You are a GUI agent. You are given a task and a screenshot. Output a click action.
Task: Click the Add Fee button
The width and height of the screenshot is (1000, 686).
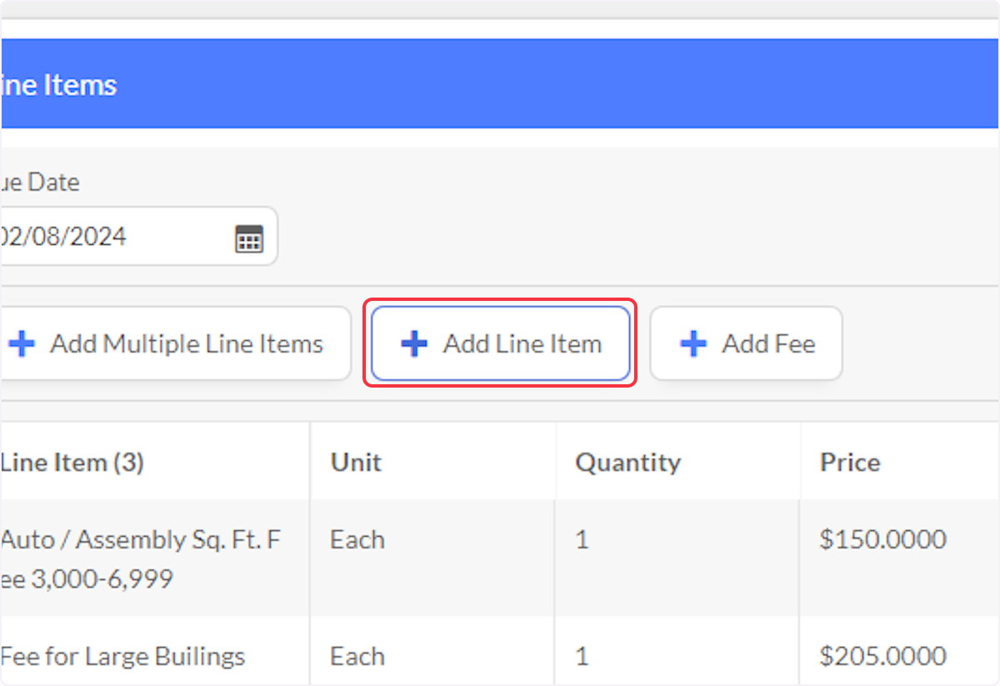746,343
